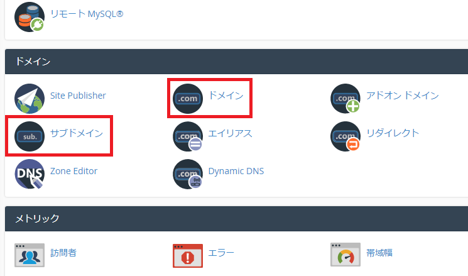Open the サブドメイン text link

(77, 133)
